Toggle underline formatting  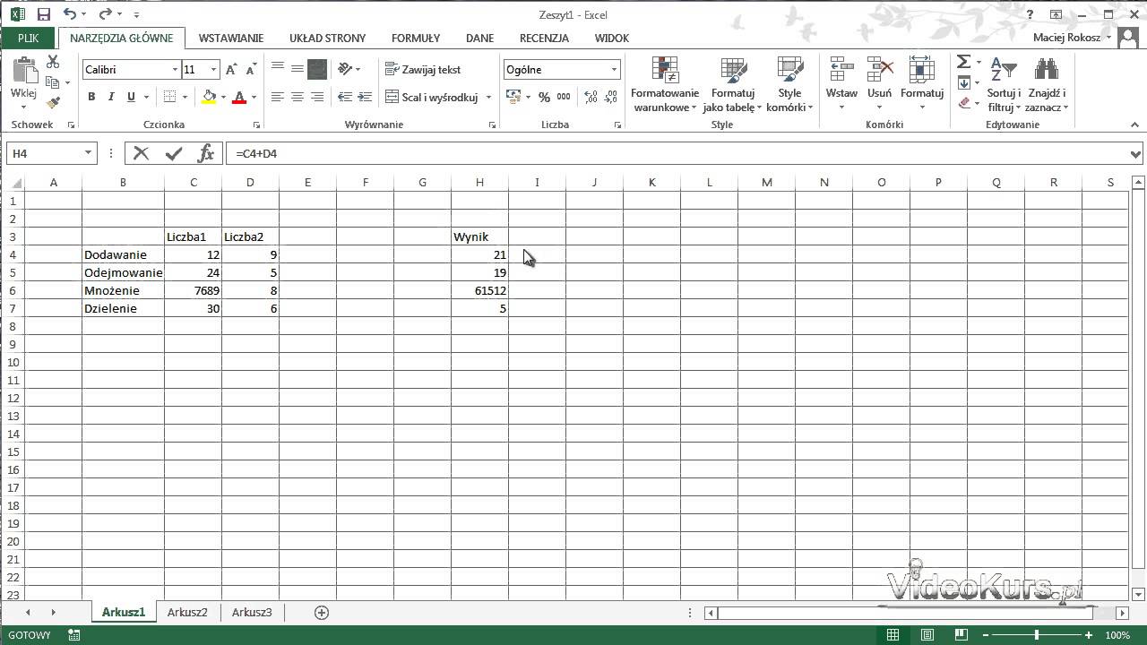point(131,97)
